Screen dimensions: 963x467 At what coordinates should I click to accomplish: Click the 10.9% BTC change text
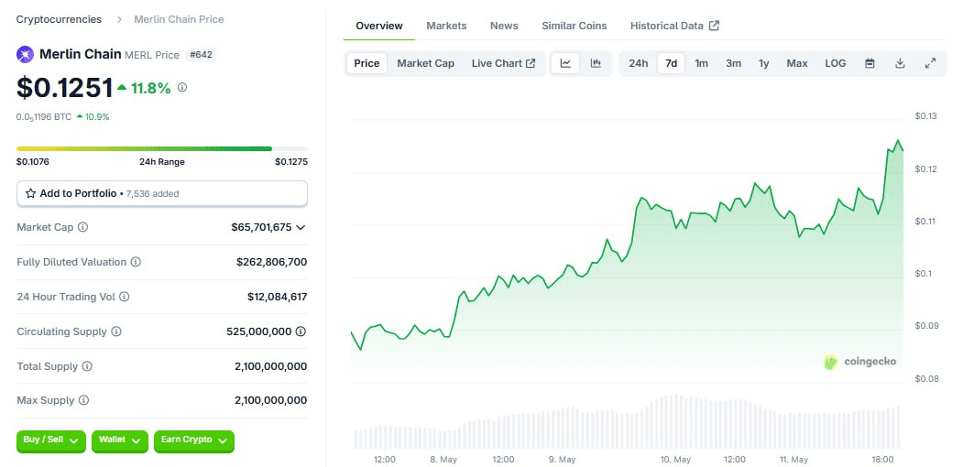(97, 116)
